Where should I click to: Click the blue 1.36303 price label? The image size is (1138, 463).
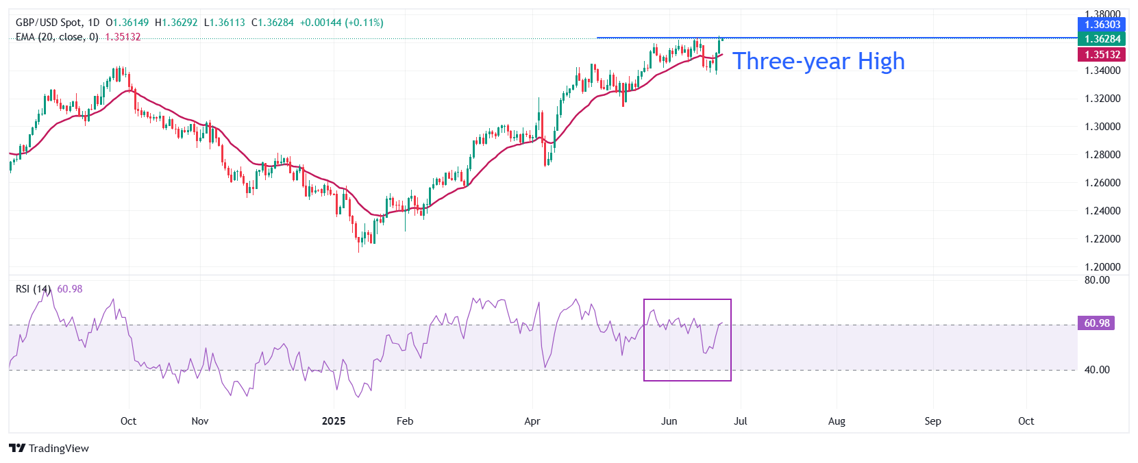tap(1101, 25)
